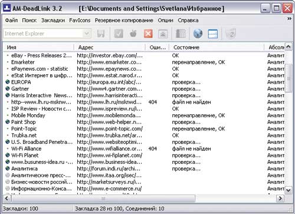Click перенаправление, OK status for Emarketer
This screenshot has height=214, width=295.
pyautogui.click(x=198, y=62)
